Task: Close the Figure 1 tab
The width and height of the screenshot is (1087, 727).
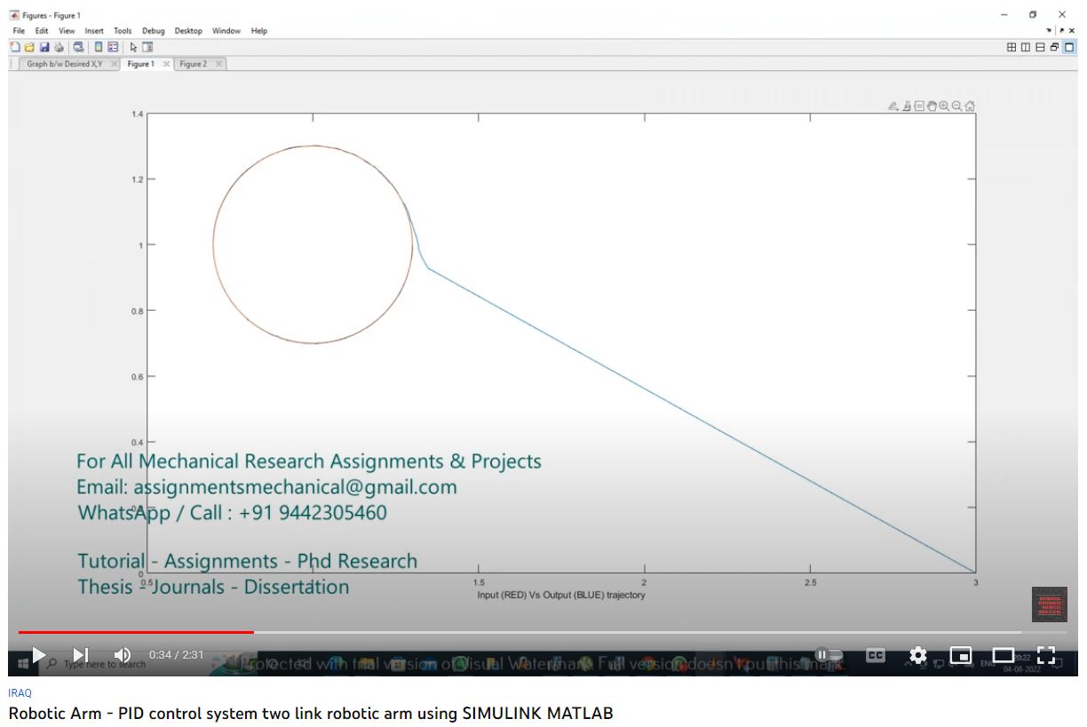Action: point(166,64)
